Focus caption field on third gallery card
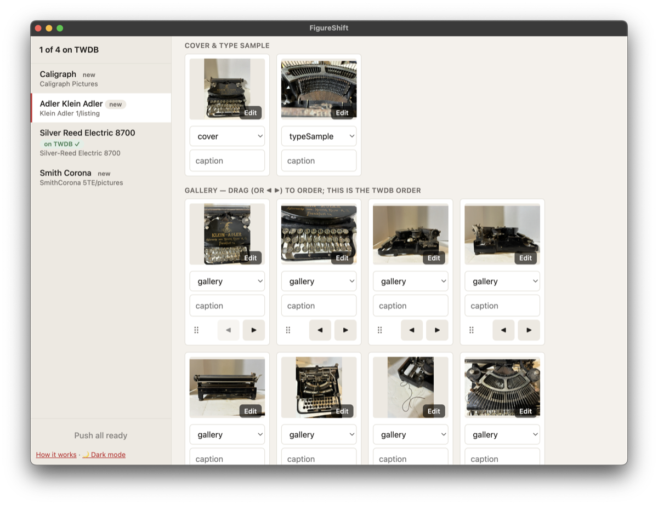 click(410, 306)
